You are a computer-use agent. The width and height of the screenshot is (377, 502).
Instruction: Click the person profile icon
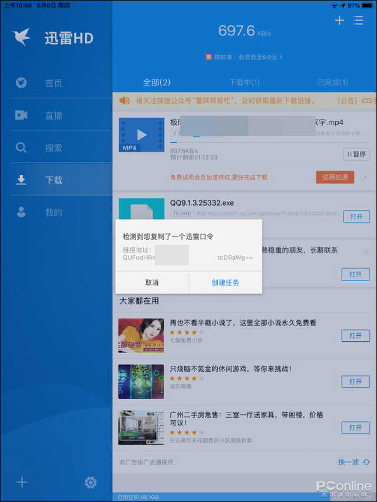[21, 212]
